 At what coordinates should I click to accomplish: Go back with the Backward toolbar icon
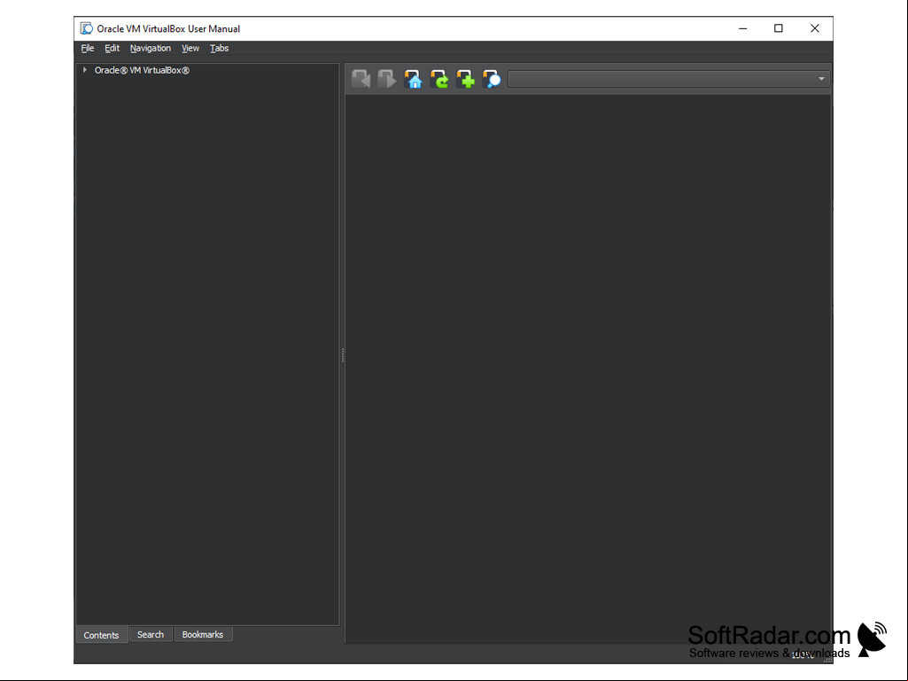click(x=361, y=79)
